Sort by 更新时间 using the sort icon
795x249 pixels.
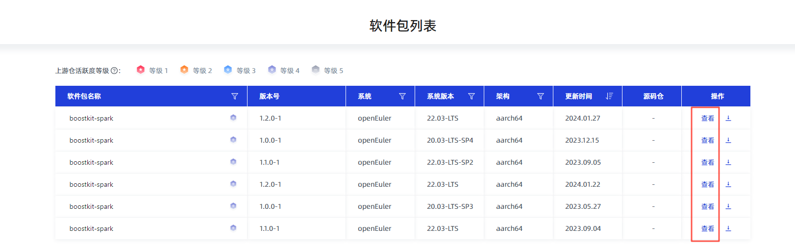click(609, 96)
